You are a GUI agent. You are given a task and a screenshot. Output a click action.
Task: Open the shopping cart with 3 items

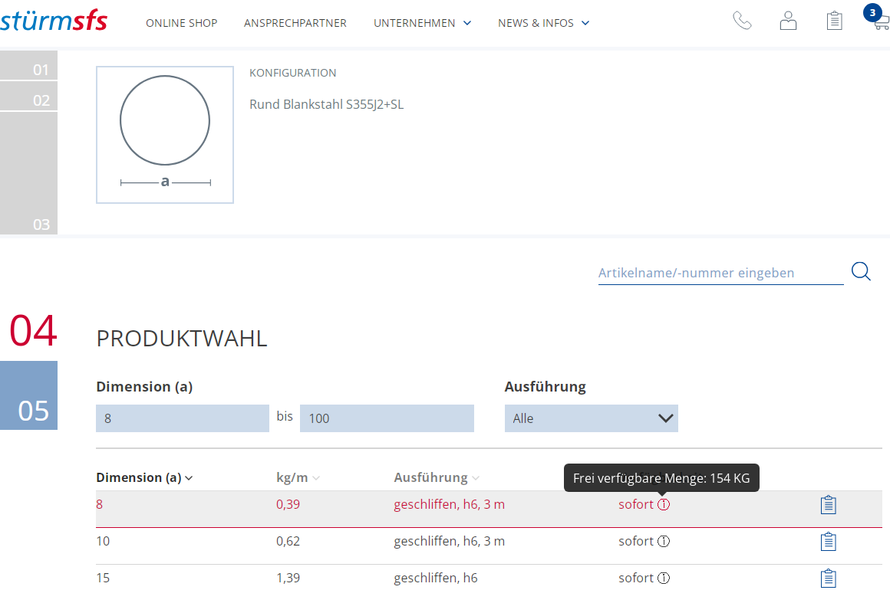[x=878, y=19]
